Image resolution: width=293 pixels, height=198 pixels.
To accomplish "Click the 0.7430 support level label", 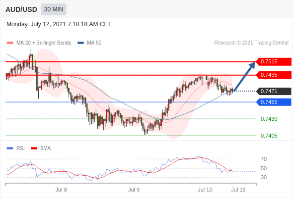I will (x=269, y=119).
